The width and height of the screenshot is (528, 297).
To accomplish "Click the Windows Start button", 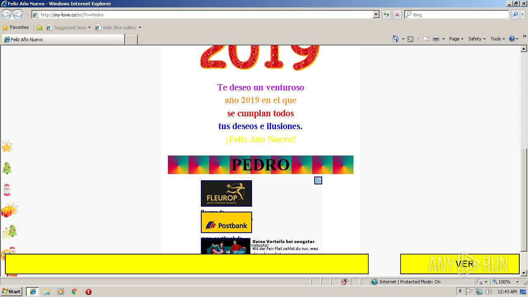I will click(11, 291).
